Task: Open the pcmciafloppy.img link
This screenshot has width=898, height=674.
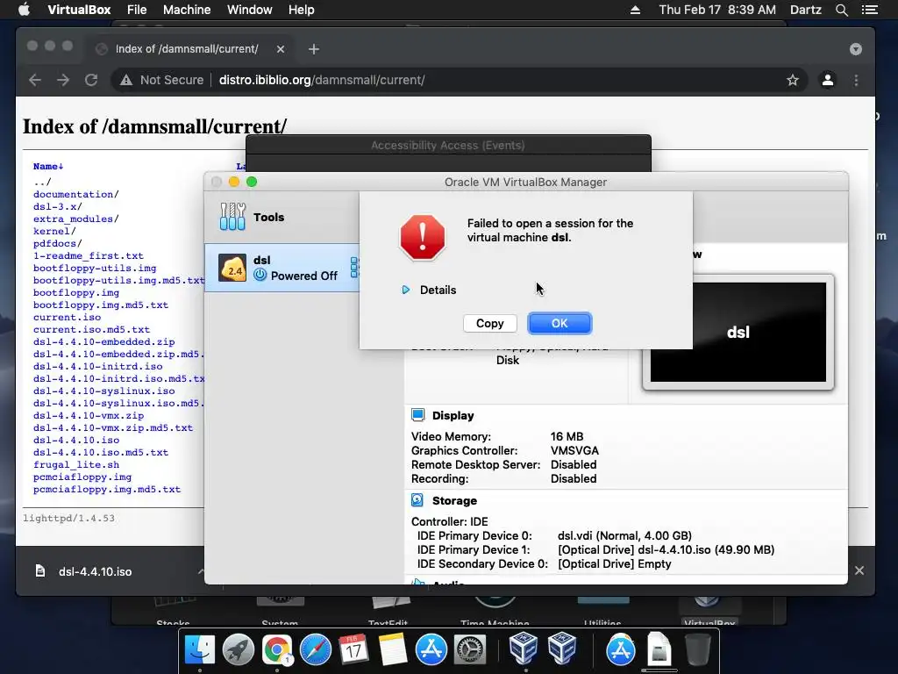Action: click(x=82, y=477)
